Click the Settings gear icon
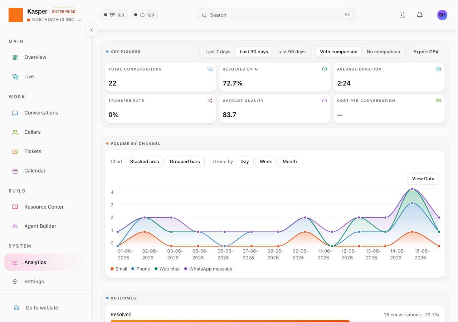 tap(15, 282)
